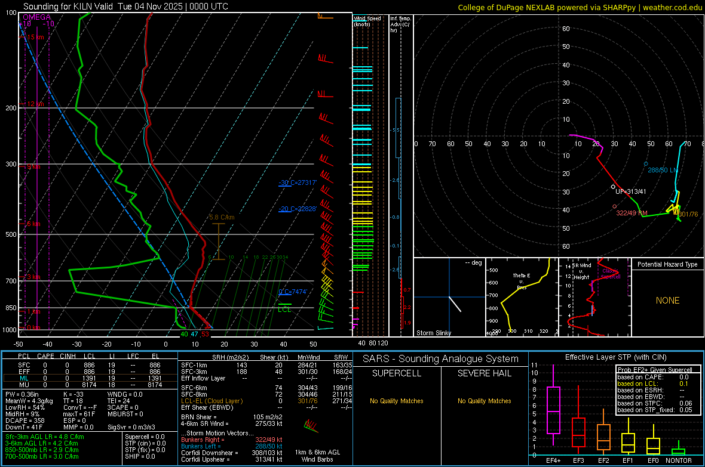Click the 301/76 hodograph label
The height and width of the screenshot is (467, 705).
[x=688, y=214]
